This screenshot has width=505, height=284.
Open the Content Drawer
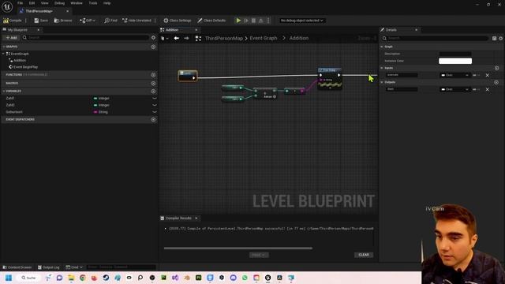[17, 267]
